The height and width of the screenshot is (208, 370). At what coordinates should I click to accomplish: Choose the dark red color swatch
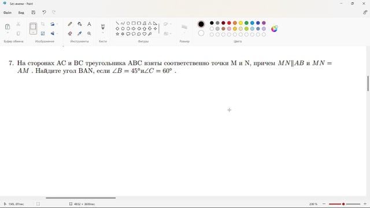click(223, 23)
